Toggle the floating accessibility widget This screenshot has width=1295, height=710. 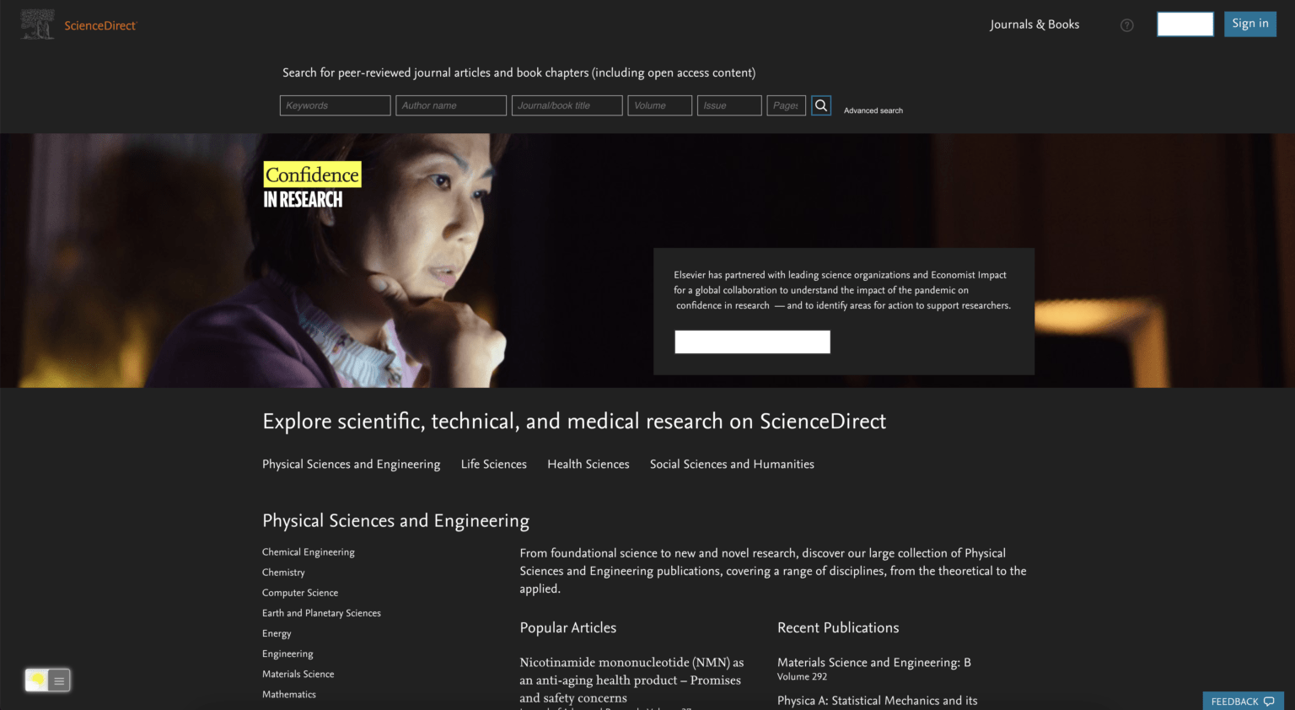click(47, 679)
